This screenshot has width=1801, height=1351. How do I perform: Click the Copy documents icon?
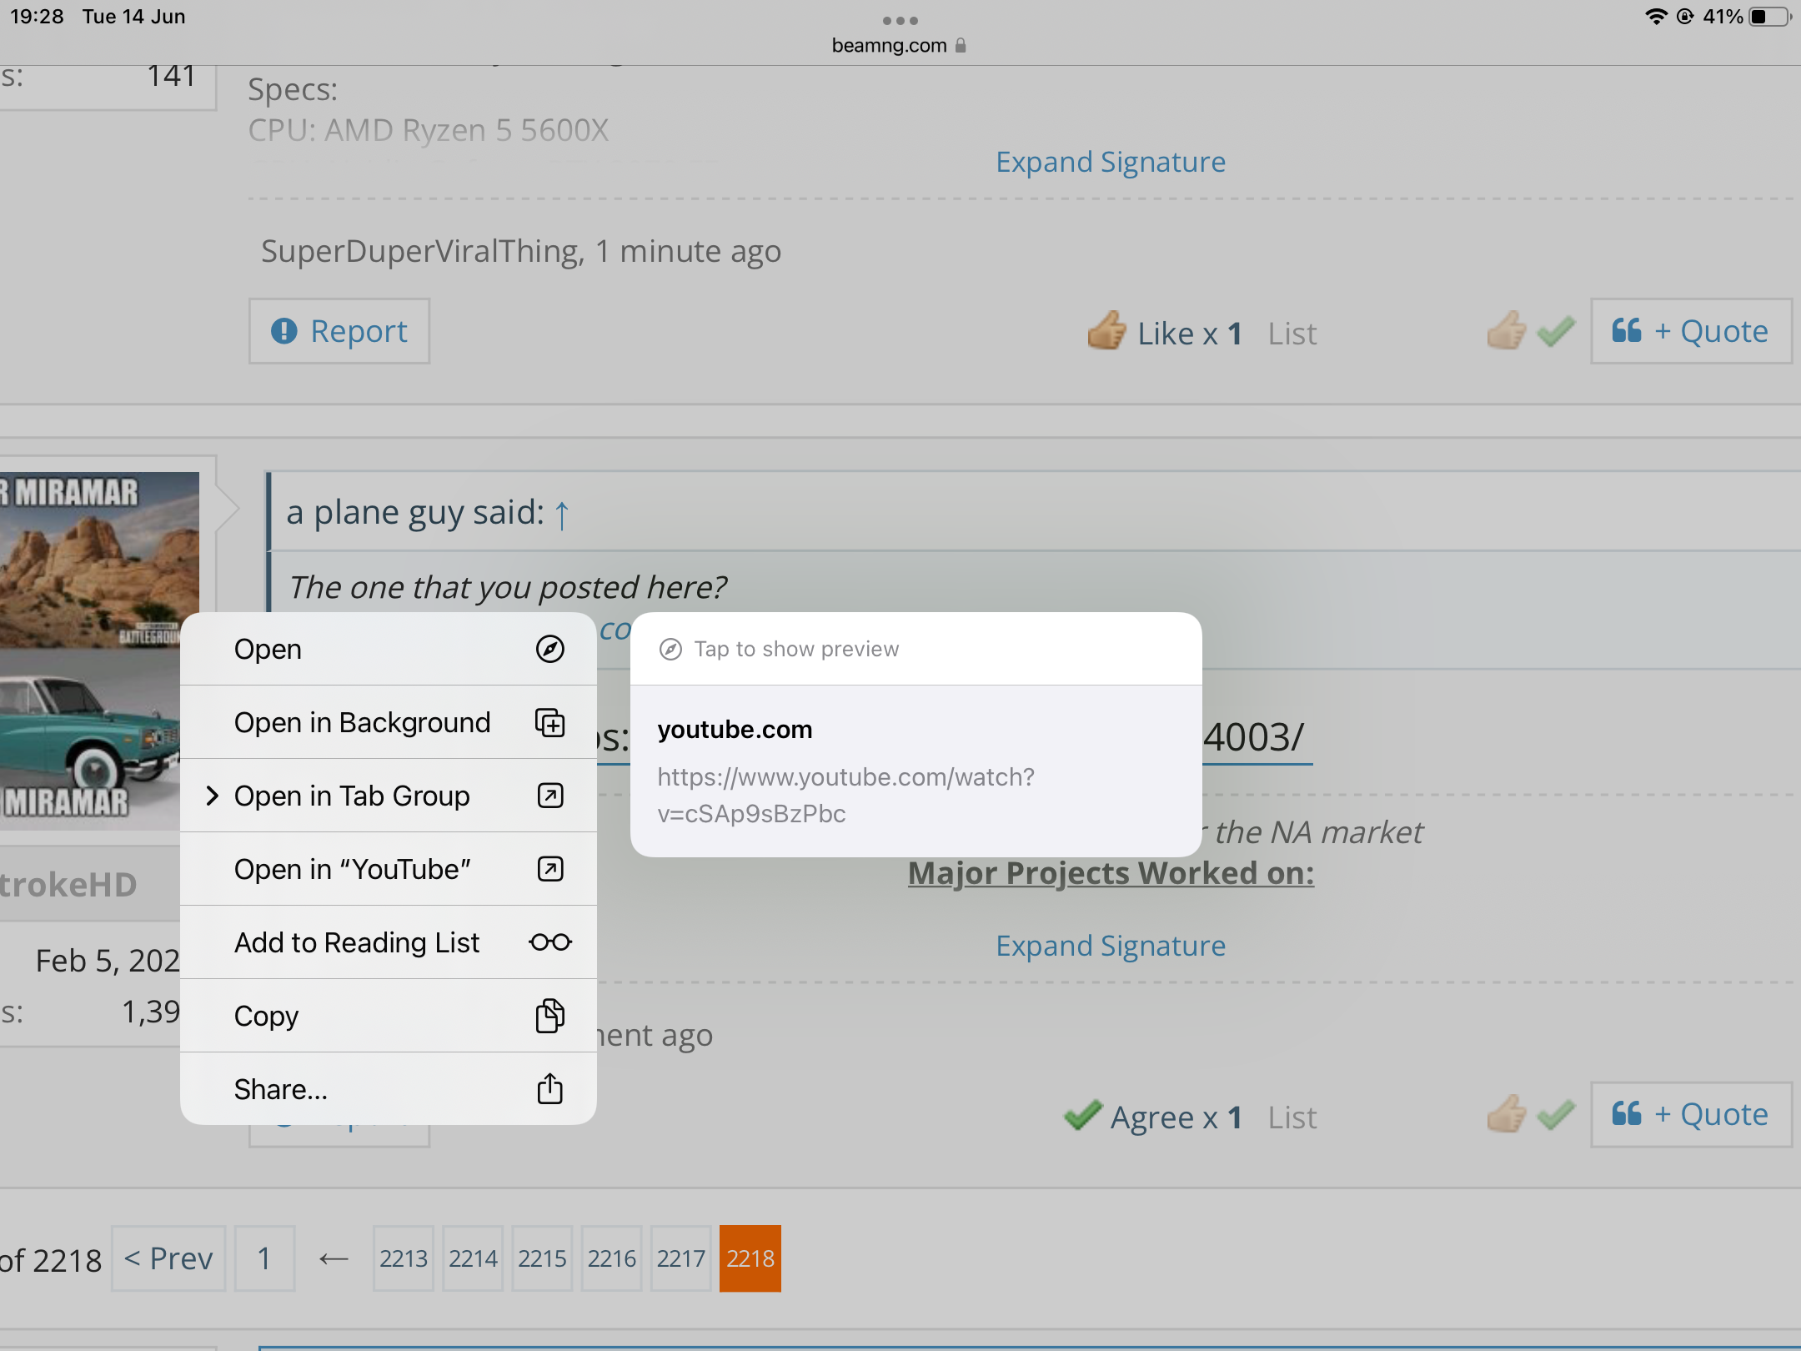pos(549,1016)
